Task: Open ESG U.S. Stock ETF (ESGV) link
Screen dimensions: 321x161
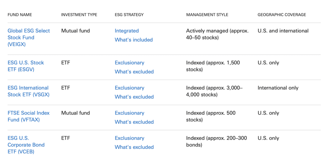Action: pyautogui.click(x=26, y=66)
